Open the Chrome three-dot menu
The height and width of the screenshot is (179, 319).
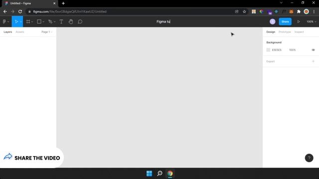point(314,11)
